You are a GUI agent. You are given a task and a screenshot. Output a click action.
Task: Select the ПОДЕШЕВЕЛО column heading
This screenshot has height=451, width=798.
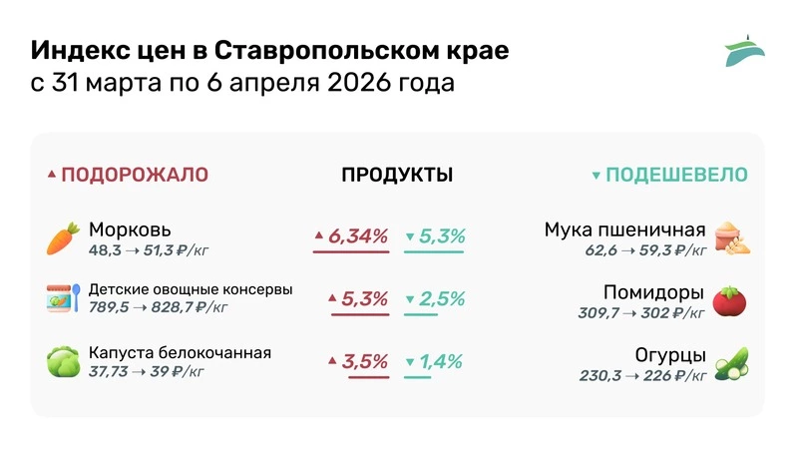[676, 175]
